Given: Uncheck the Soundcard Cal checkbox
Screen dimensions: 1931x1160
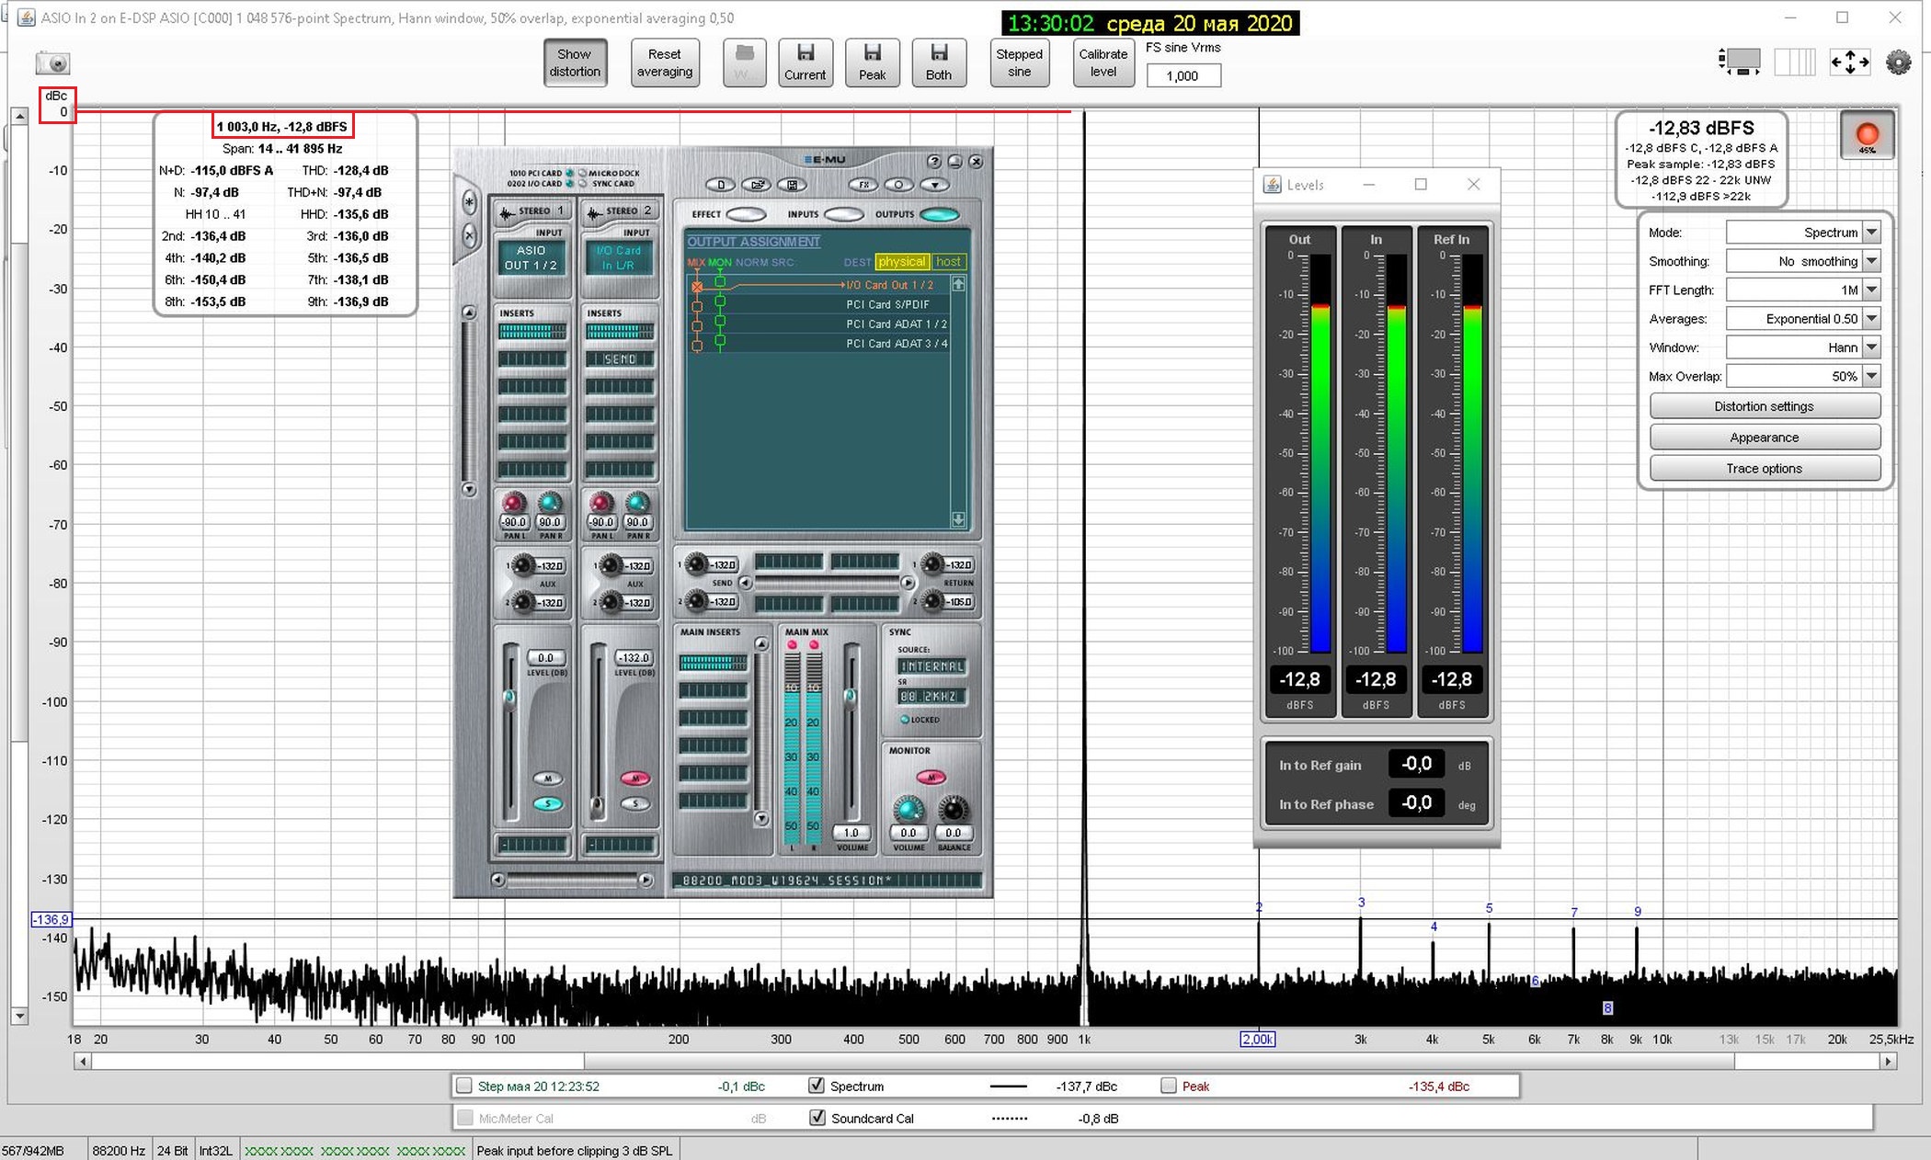Looking at the screenshot, I should pyautogui.click(x=817, y=1118).
